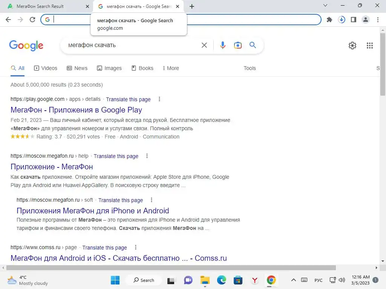Close the МегаФон Search Result tab
The height and width of the screenshot is (289, 386).
pyautogui.click(x=87, y=6)
